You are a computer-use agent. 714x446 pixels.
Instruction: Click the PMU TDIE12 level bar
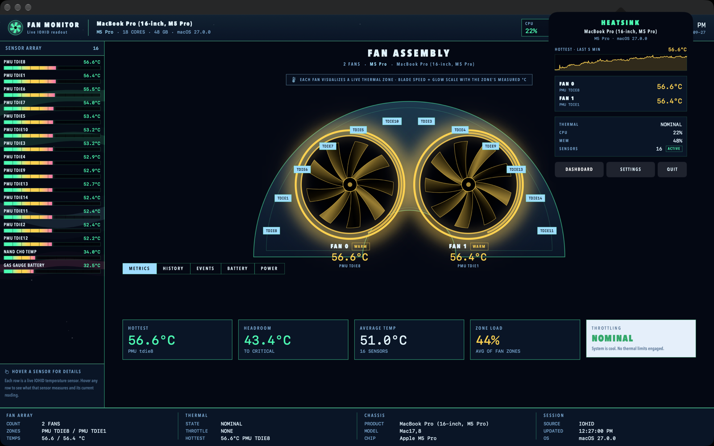click(52, 244)
